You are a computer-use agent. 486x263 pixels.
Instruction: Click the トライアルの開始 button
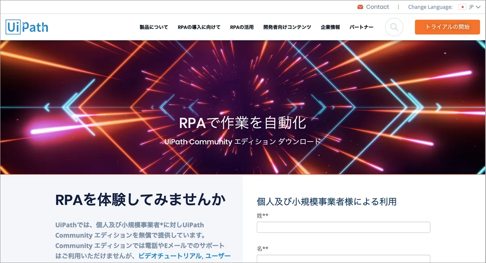pyautogui.click(x=448, y=27)
